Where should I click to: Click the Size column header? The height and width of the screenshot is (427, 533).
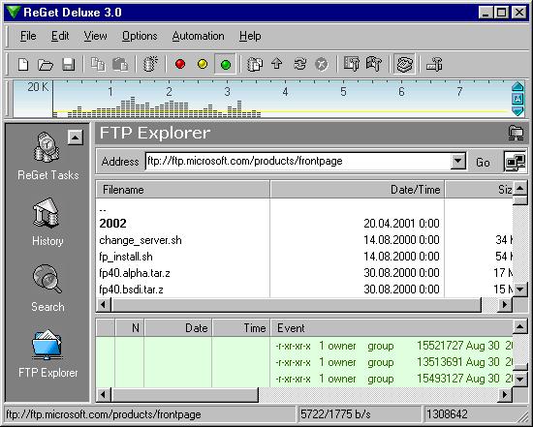pos(479,189)
